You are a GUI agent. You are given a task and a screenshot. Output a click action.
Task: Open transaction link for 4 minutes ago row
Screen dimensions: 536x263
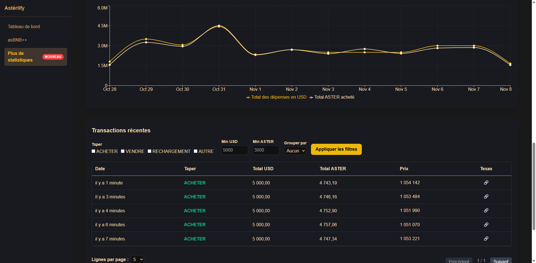click(x=486, y=210)
